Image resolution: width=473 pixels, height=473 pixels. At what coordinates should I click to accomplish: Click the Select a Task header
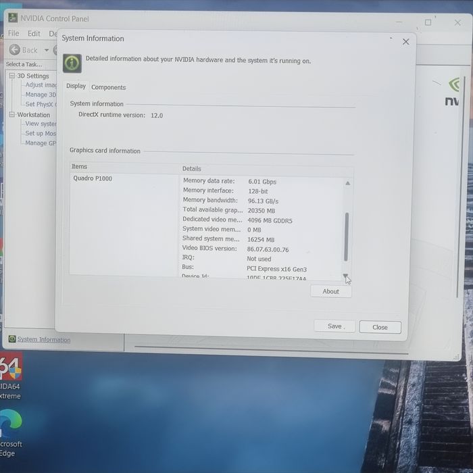click(24, 64)
